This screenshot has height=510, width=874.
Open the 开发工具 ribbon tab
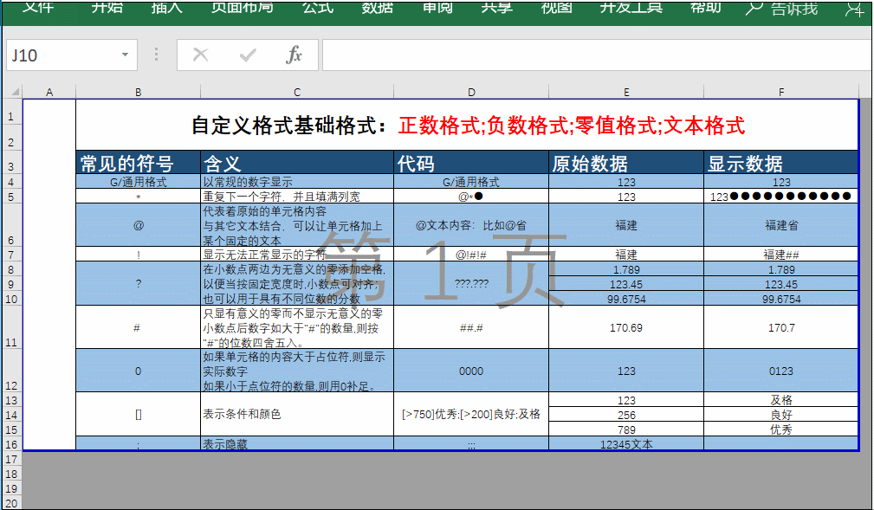(631, 7)
